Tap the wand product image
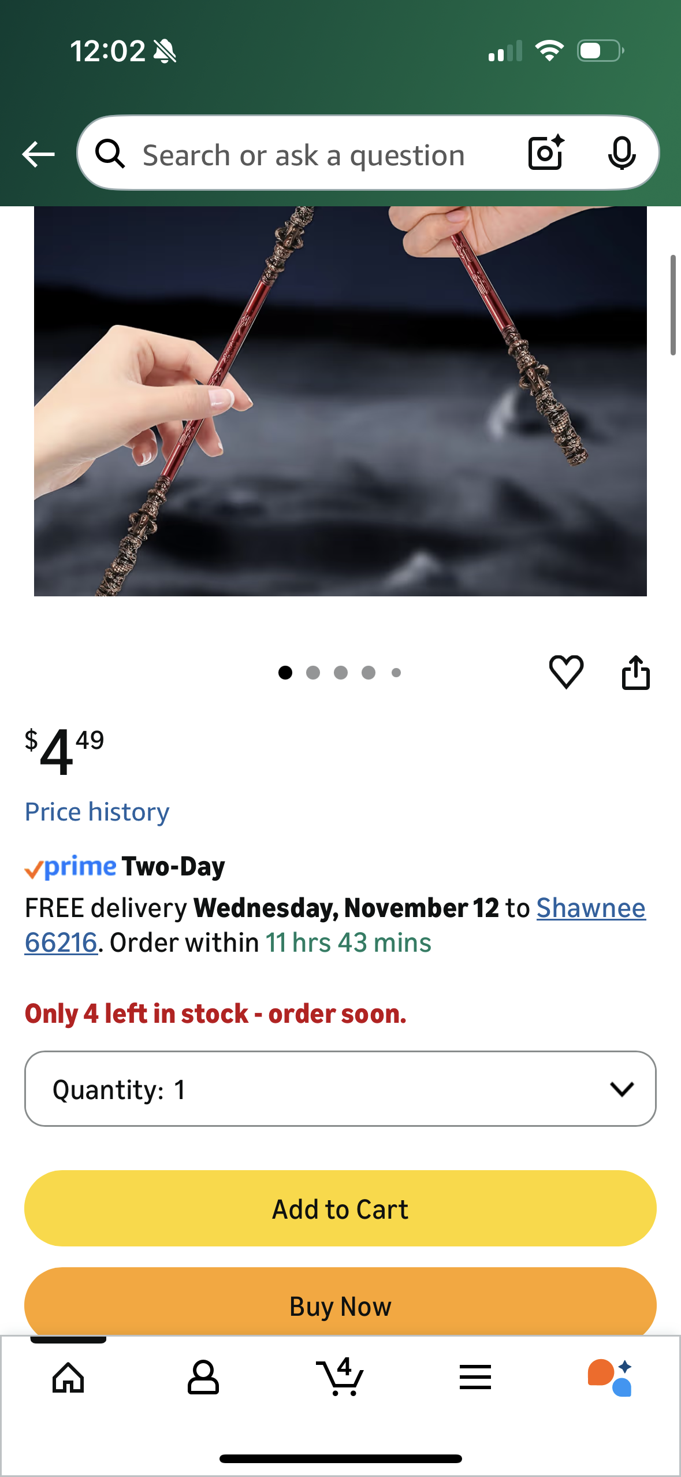The height and width of the screenshot is (1477, 681). click(340, 401)
